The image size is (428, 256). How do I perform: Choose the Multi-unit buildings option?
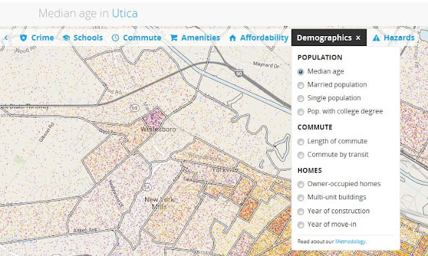point(332,197)
